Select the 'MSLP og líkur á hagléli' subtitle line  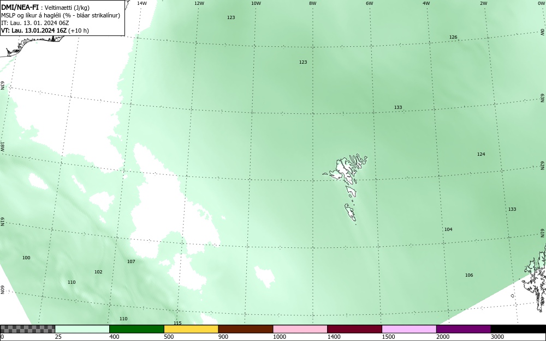(x=61, y=15)
